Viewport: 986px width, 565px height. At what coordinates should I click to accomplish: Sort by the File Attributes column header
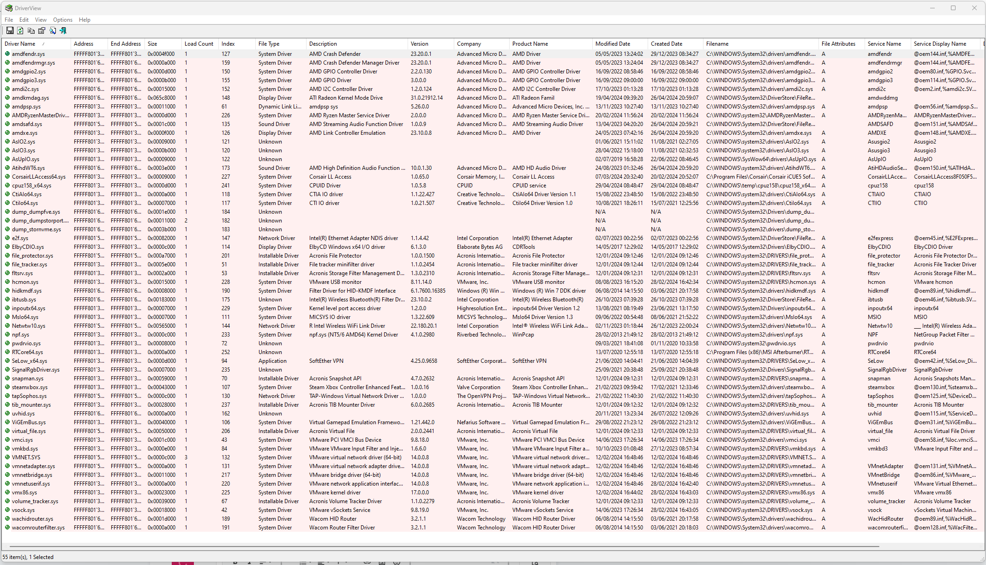842,44
